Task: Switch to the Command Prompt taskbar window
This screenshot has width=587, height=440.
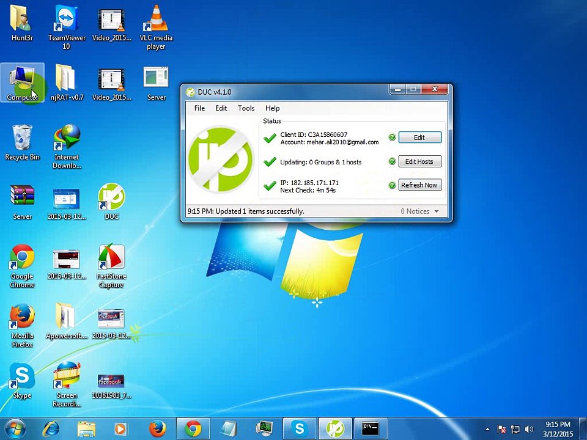Action: 371,429
